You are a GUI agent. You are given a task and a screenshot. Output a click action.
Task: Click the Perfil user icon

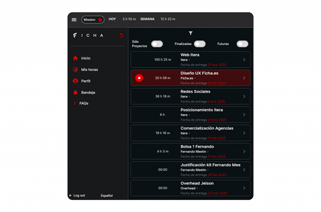[x=75, y=81]
